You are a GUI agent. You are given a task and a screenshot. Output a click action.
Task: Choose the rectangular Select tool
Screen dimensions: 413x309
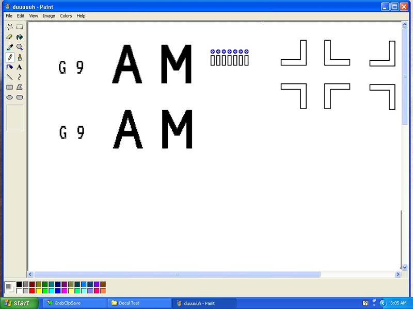[20, 27]
